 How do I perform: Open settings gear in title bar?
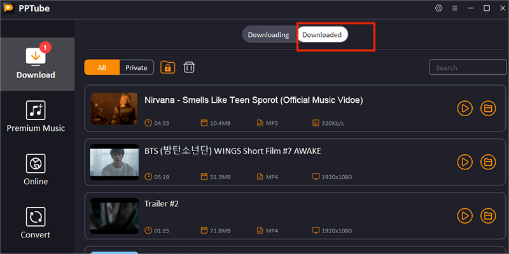click(x=438, y=8)
